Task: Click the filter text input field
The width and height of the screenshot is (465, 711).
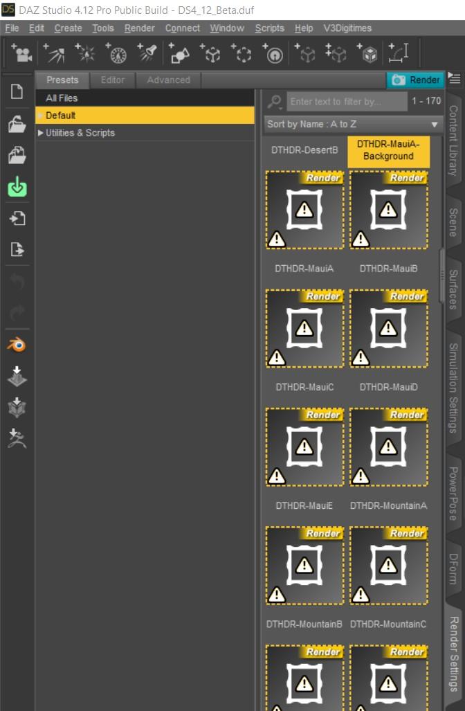Action: (347, 102)
